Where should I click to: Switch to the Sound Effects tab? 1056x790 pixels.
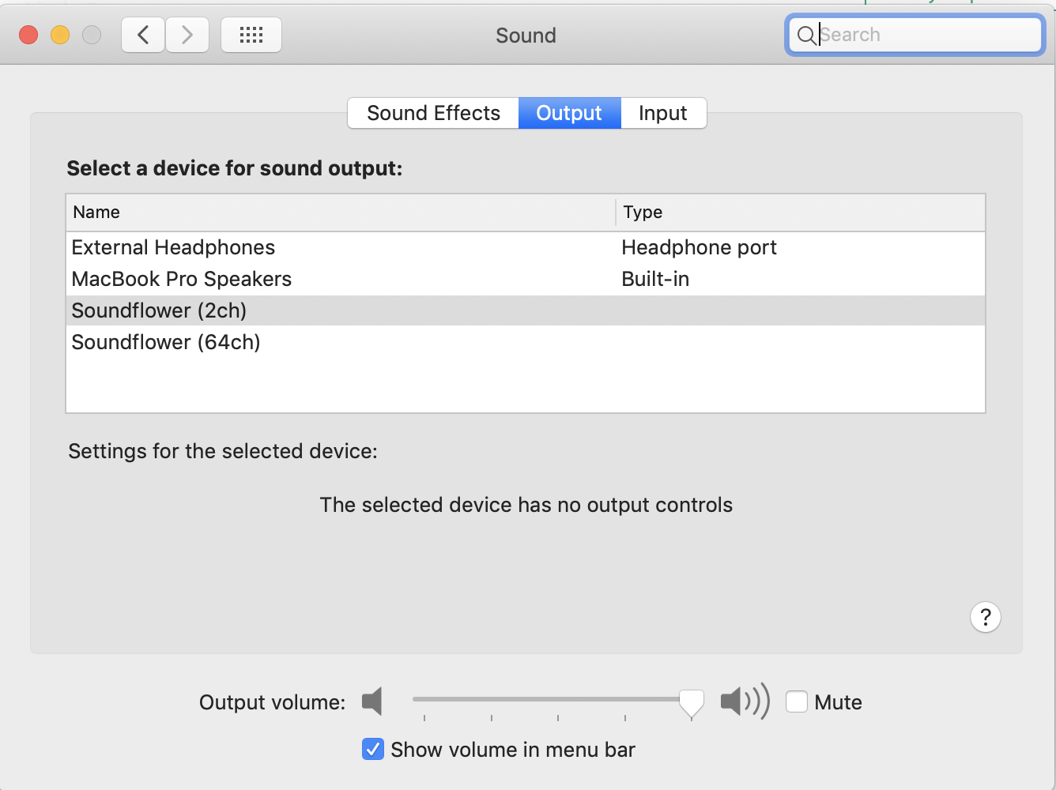pos(433,113)
